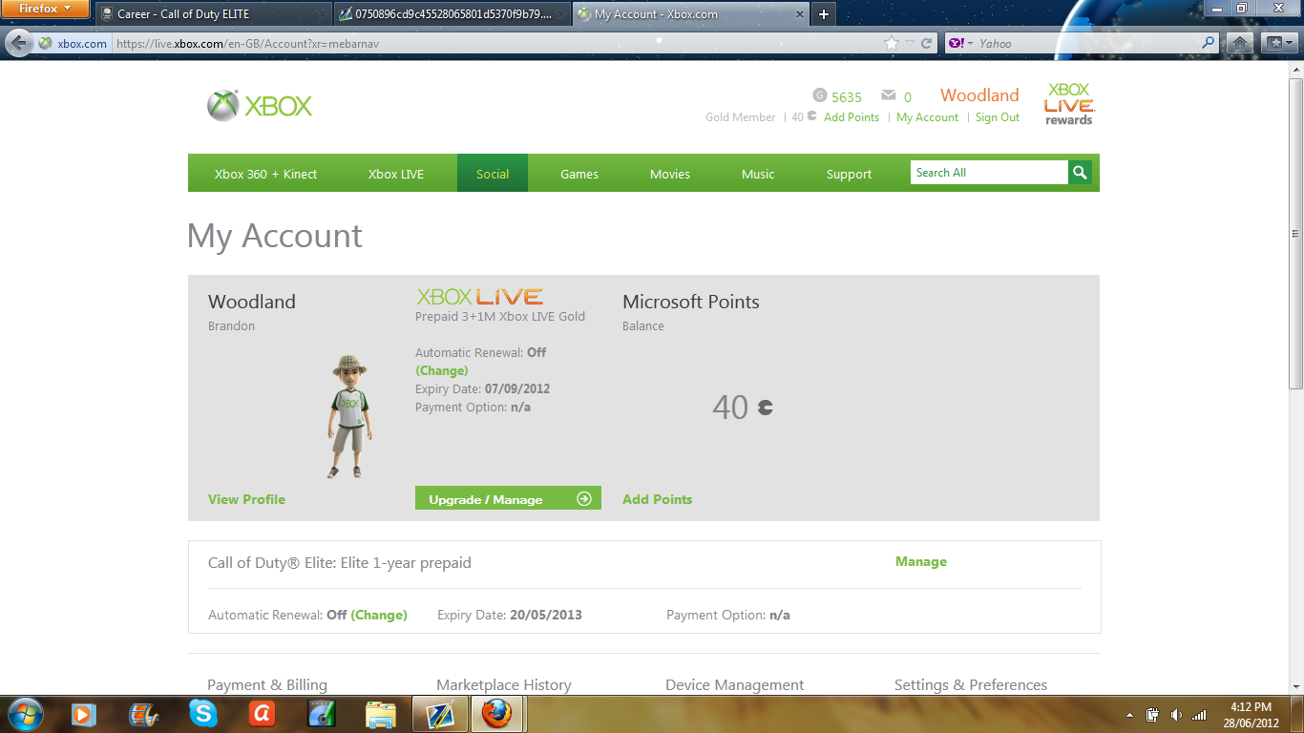
Task: Open Skype from the taskbar
Action: pyautogui.click(x=202, y=714)
